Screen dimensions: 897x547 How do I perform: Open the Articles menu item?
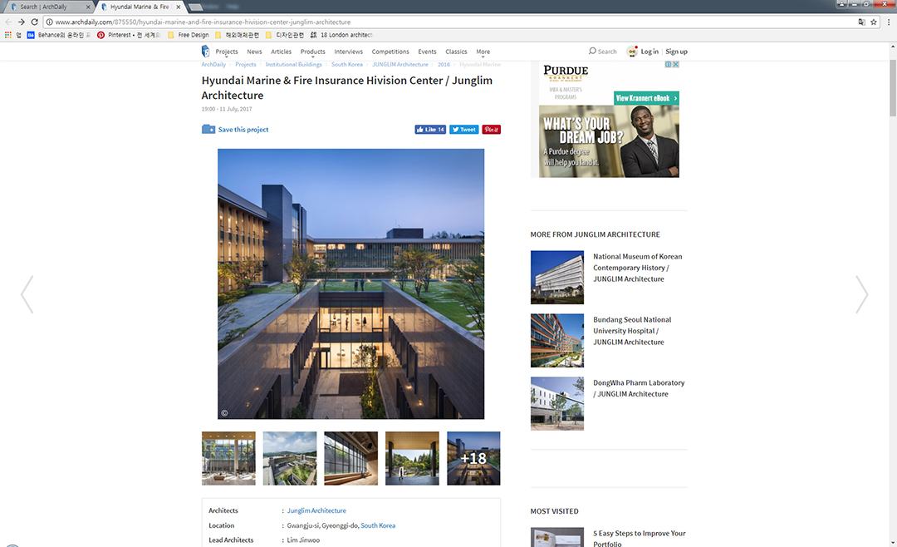(x=281, y=52)
